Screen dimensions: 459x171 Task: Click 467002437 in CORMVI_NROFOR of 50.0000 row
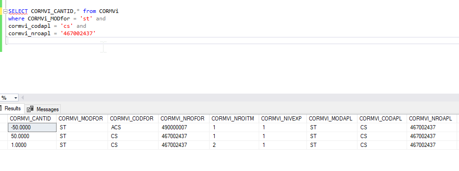184,136
